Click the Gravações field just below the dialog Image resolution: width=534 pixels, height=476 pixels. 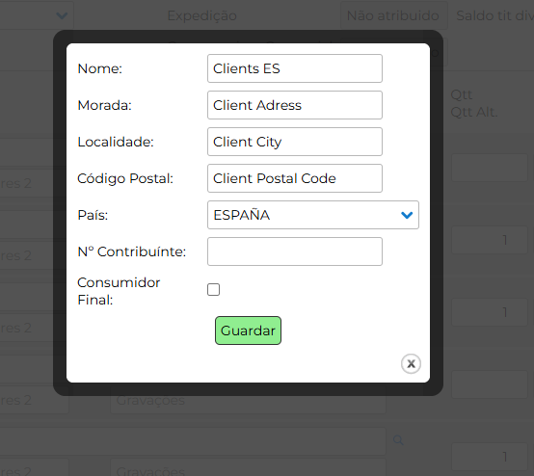click(x=248, y=401)
